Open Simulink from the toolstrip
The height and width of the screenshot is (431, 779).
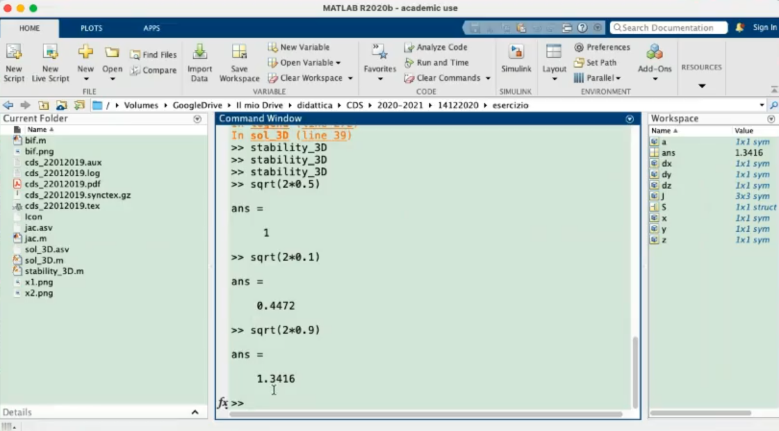[516, 53]
